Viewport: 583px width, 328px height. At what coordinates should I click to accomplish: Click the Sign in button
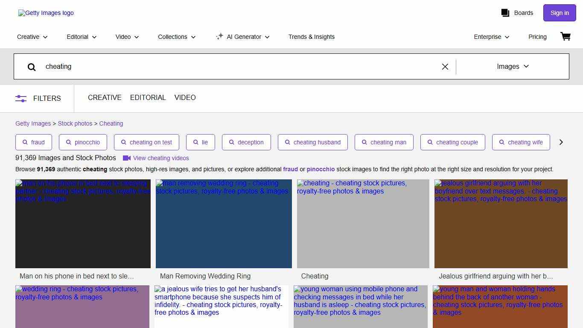pos(559,13)
